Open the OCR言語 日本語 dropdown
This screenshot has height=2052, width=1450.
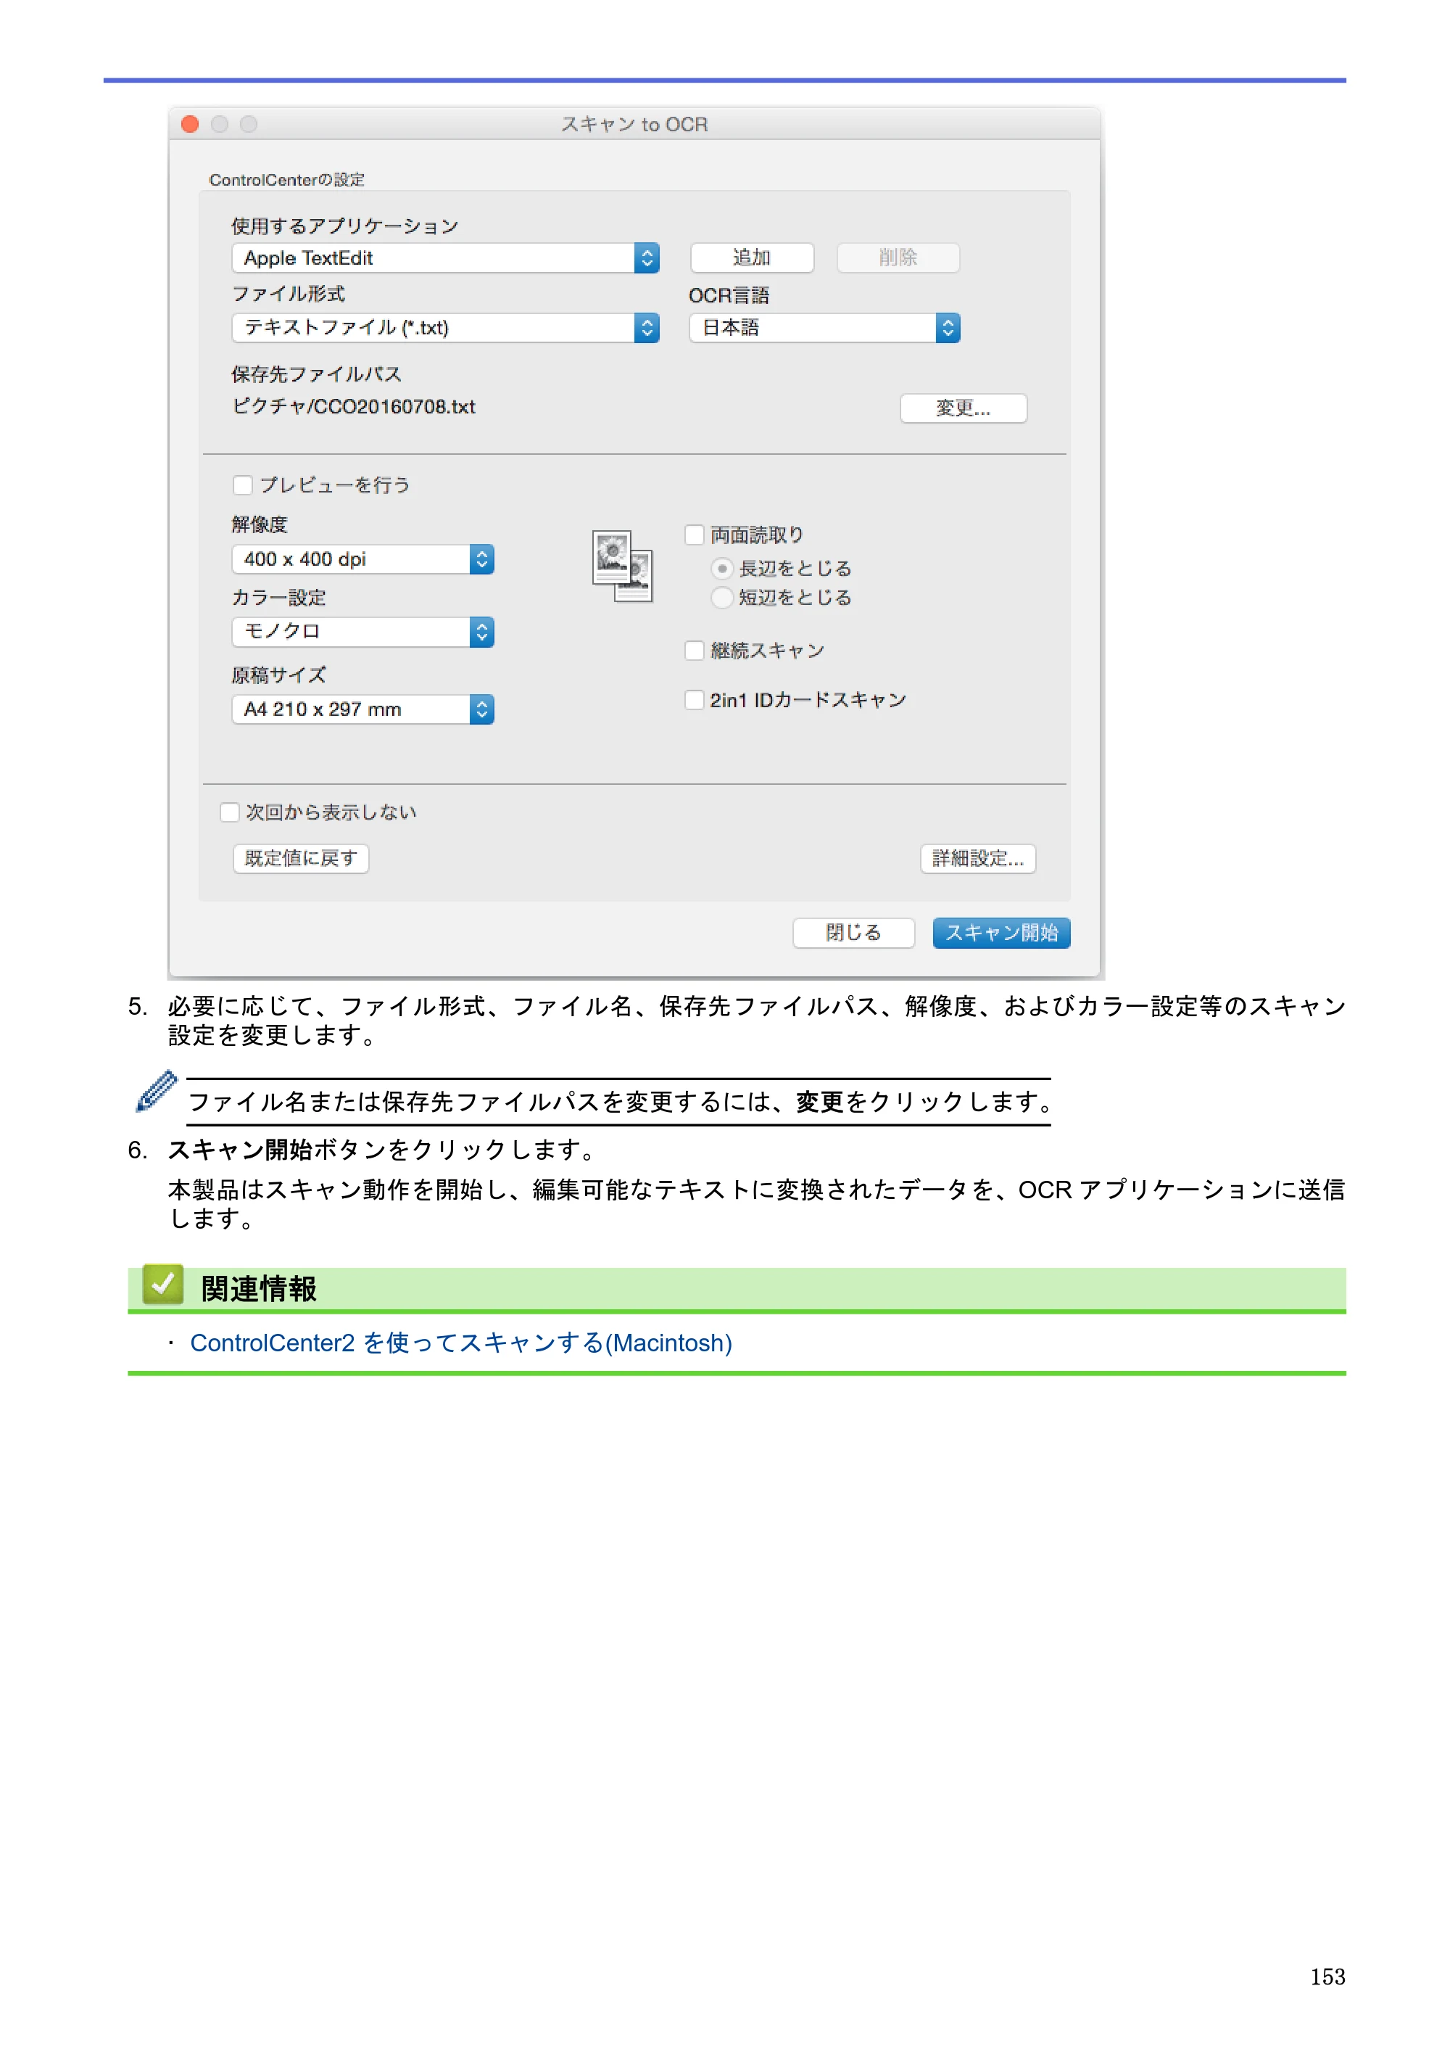(x=824, y=328)
